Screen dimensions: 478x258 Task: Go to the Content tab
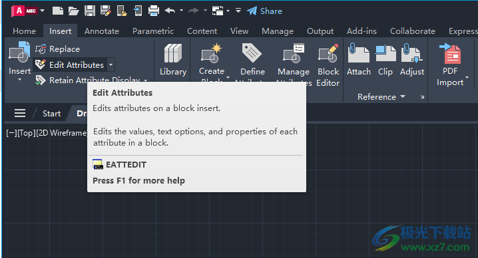(x=202, y=31)
